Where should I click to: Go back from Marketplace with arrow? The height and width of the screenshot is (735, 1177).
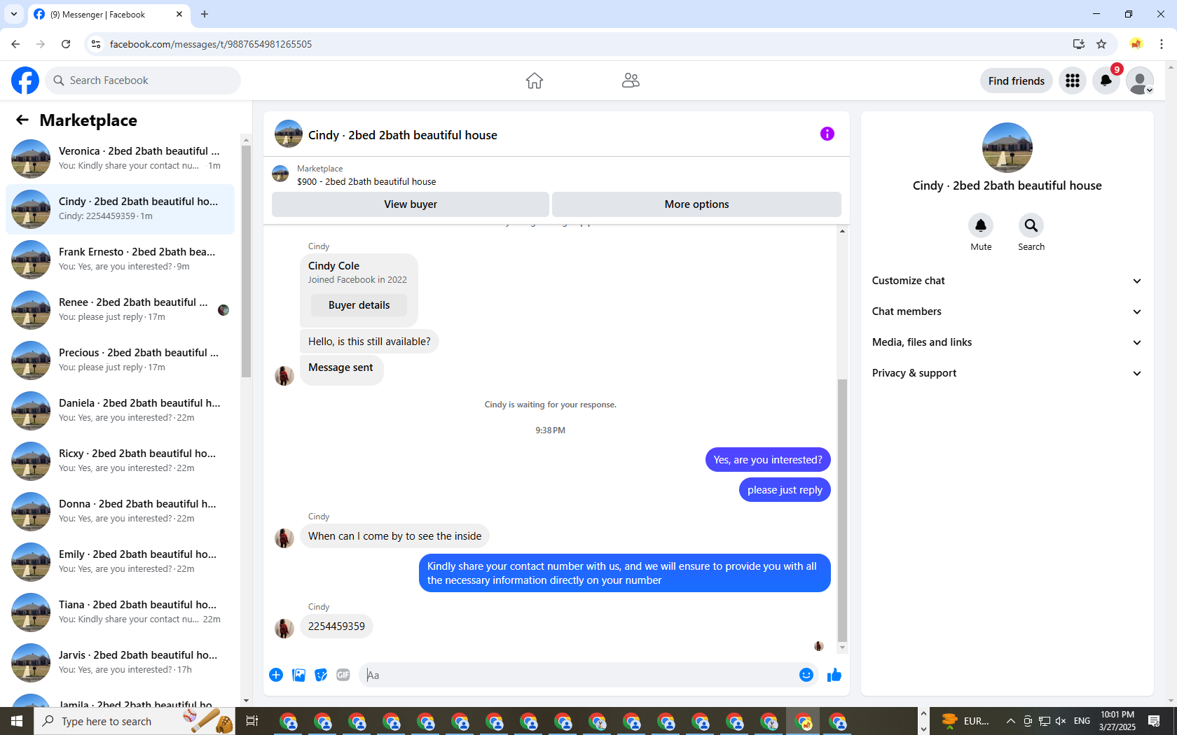[22, 120]
